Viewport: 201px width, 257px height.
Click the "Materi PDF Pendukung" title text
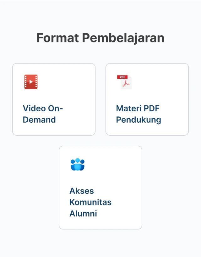[x=139, y=114]
